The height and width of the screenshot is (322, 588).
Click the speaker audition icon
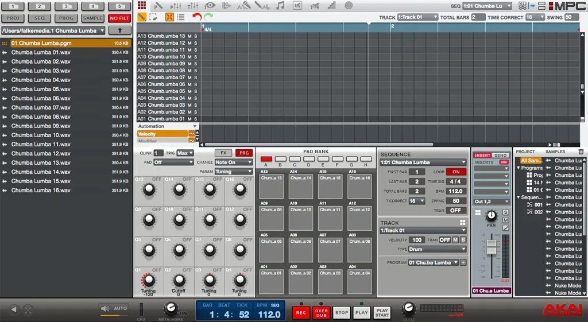coord(104,308)
